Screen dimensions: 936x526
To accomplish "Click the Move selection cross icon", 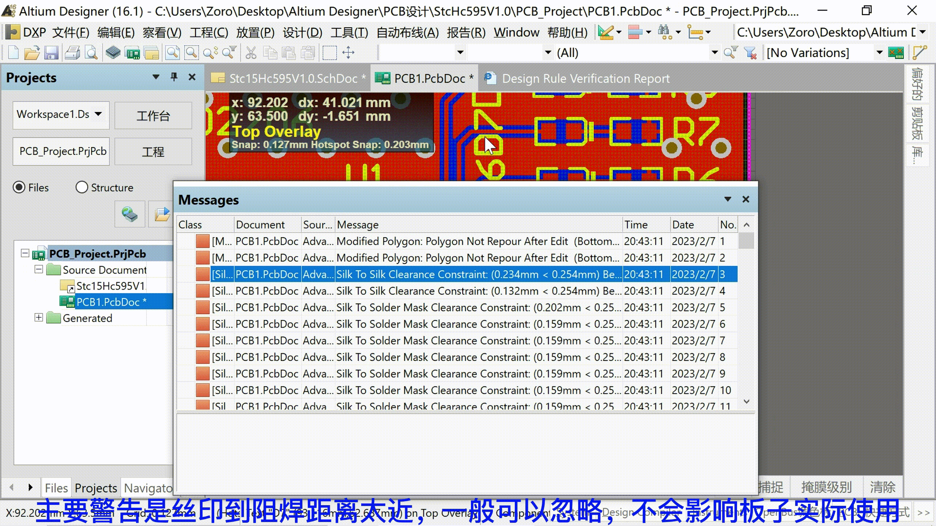I will pos(348,53).
